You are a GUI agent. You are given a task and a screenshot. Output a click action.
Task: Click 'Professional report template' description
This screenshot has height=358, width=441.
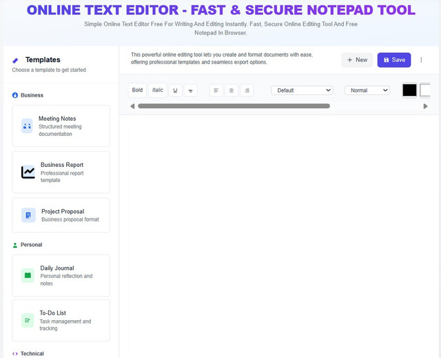pos(62,177)
